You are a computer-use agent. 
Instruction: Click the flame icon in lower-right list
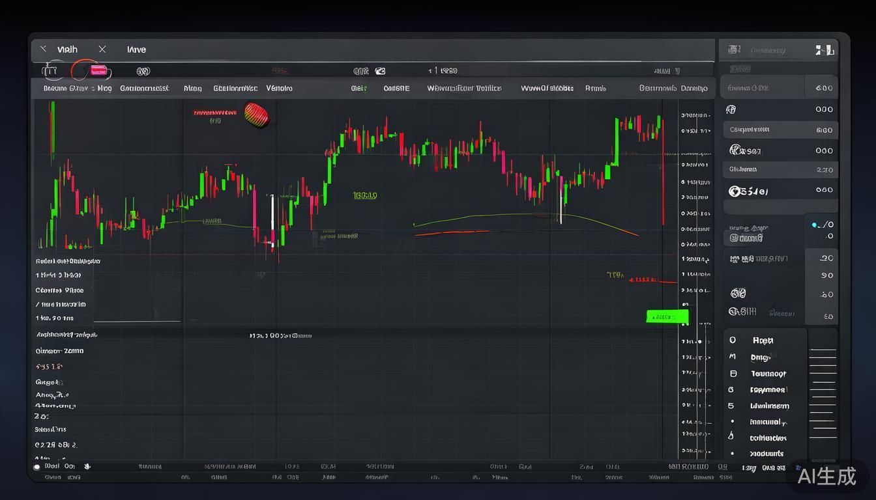point(731,437)
